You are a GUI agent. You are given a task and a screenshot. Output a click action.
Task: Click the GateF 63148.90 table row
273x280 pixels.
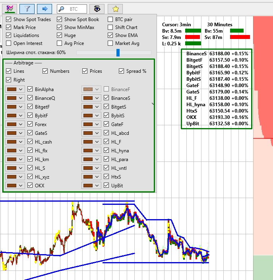coord(217,86)
